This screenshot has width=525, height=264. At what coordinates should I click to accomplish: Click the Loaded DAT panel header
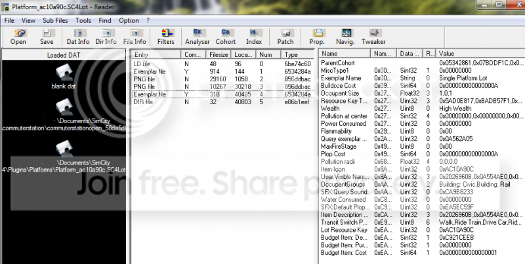tap(64, 55)
